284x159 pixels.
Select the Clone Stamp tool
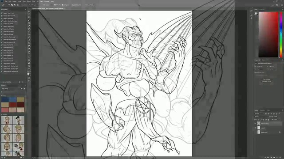tap(29, 34)
